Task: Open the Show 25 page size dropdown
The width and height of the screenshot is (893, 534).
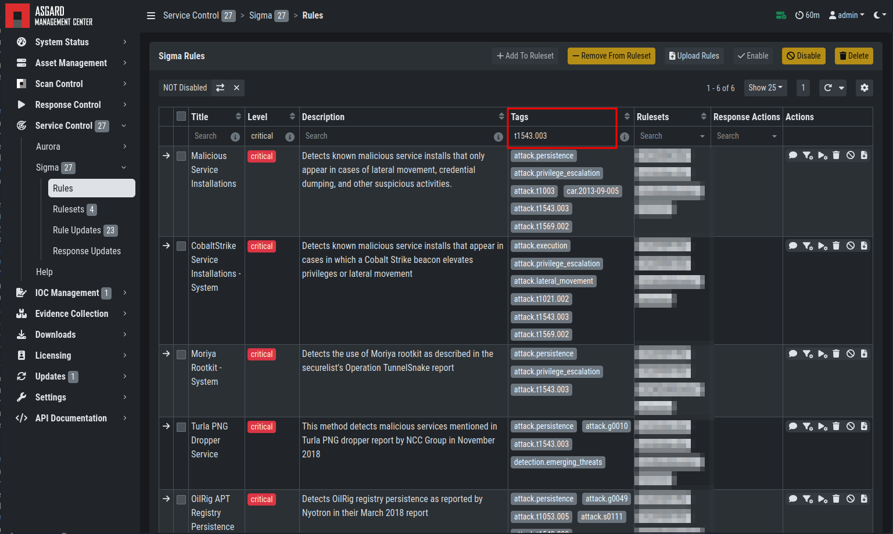Action: click(x=765, y=88)
